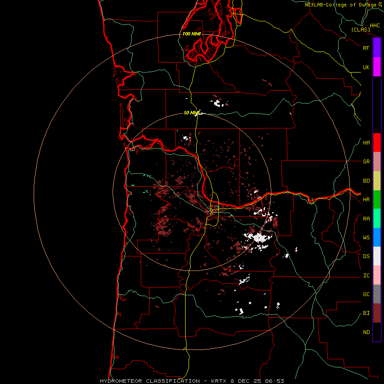Click the 'GC' legend label
Image resolution: width=384 pixels, height=384 pixels.
pos(366,294)
